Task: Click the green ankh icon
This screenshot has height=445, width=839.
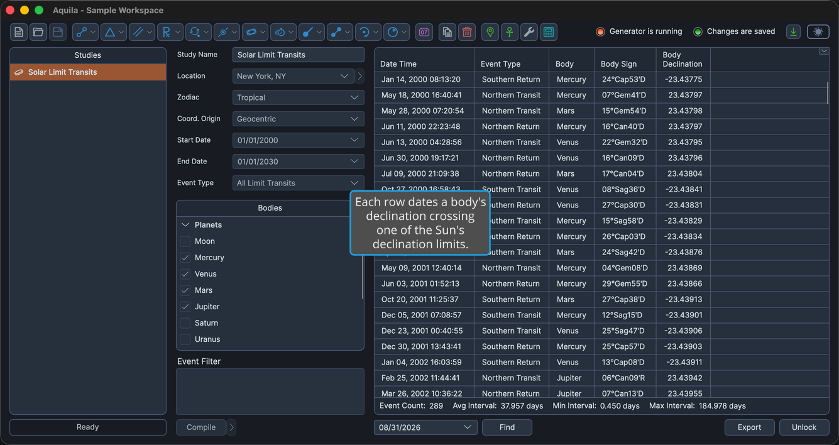Action: [x=510, y=32]
